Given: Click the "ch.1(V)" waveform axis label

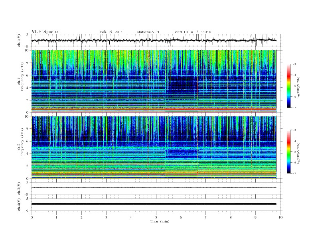Looking at the screenshot, I should click(19, 40).
